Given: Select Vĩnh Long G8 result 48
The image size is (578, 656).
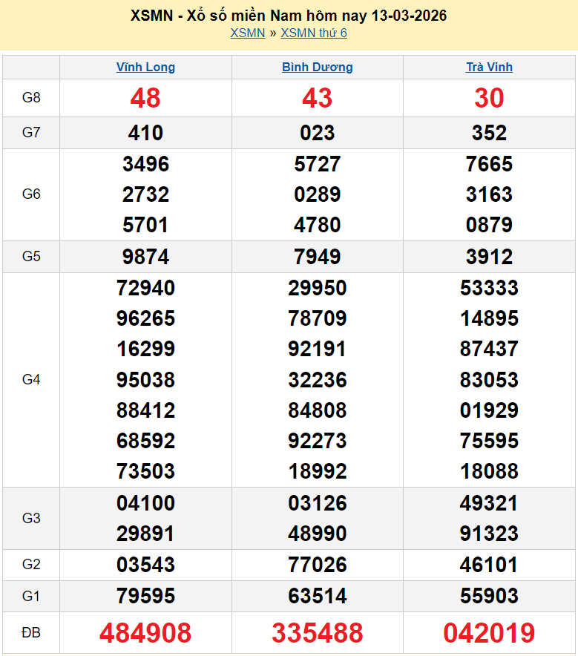Looking at the screenshot, I should (x=145, y=98).
